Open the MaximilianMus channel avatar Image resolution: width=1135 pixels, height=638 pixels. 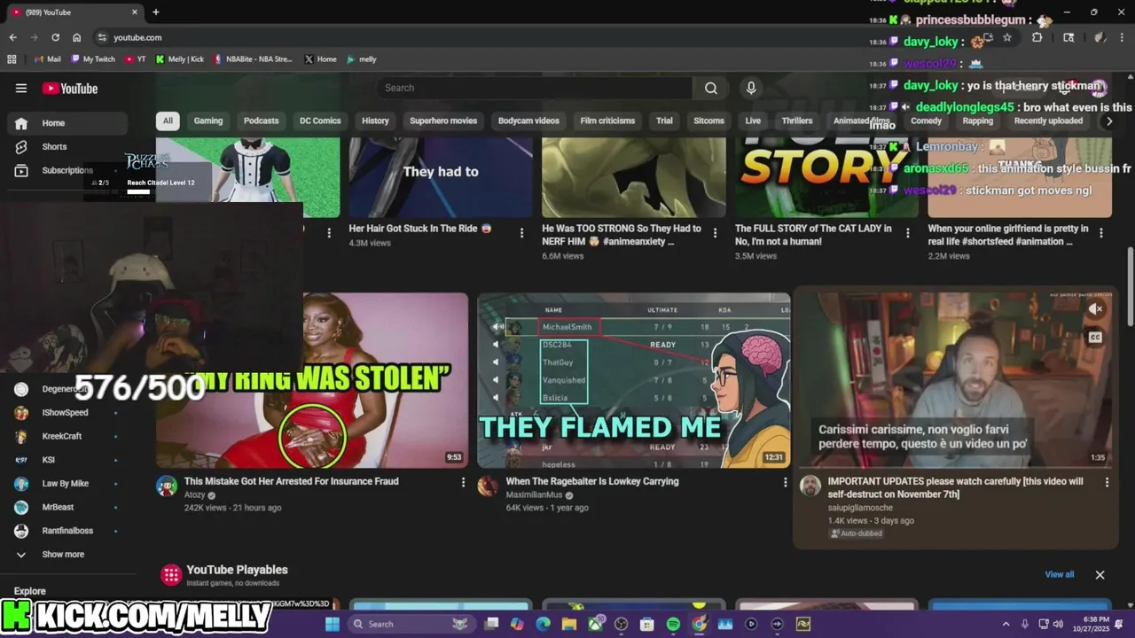coord(488,486)
